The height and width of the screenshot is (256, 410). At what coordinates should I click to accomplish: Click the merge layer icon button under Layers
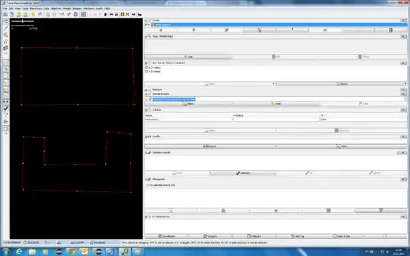click(226, 30)
